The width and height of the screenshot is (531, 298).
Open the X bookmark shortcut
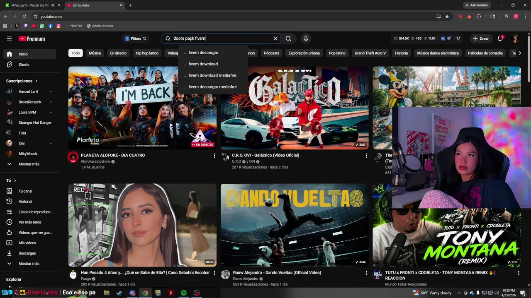17,26
